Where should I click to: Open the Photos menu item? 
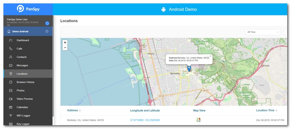(x=28, y=90)
